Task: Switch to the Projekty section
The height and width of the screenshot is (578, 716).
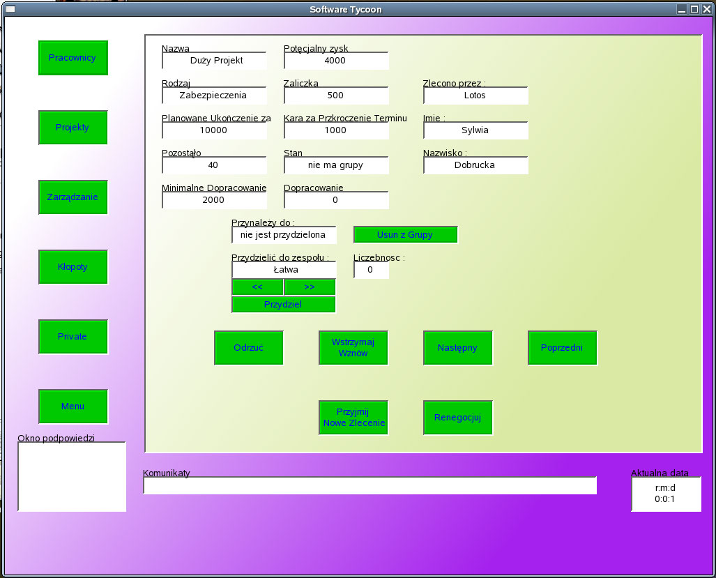Action: click(73, 128)
